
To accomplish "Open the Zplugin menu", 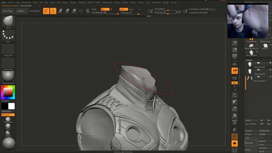I will (x=166, y=3).
